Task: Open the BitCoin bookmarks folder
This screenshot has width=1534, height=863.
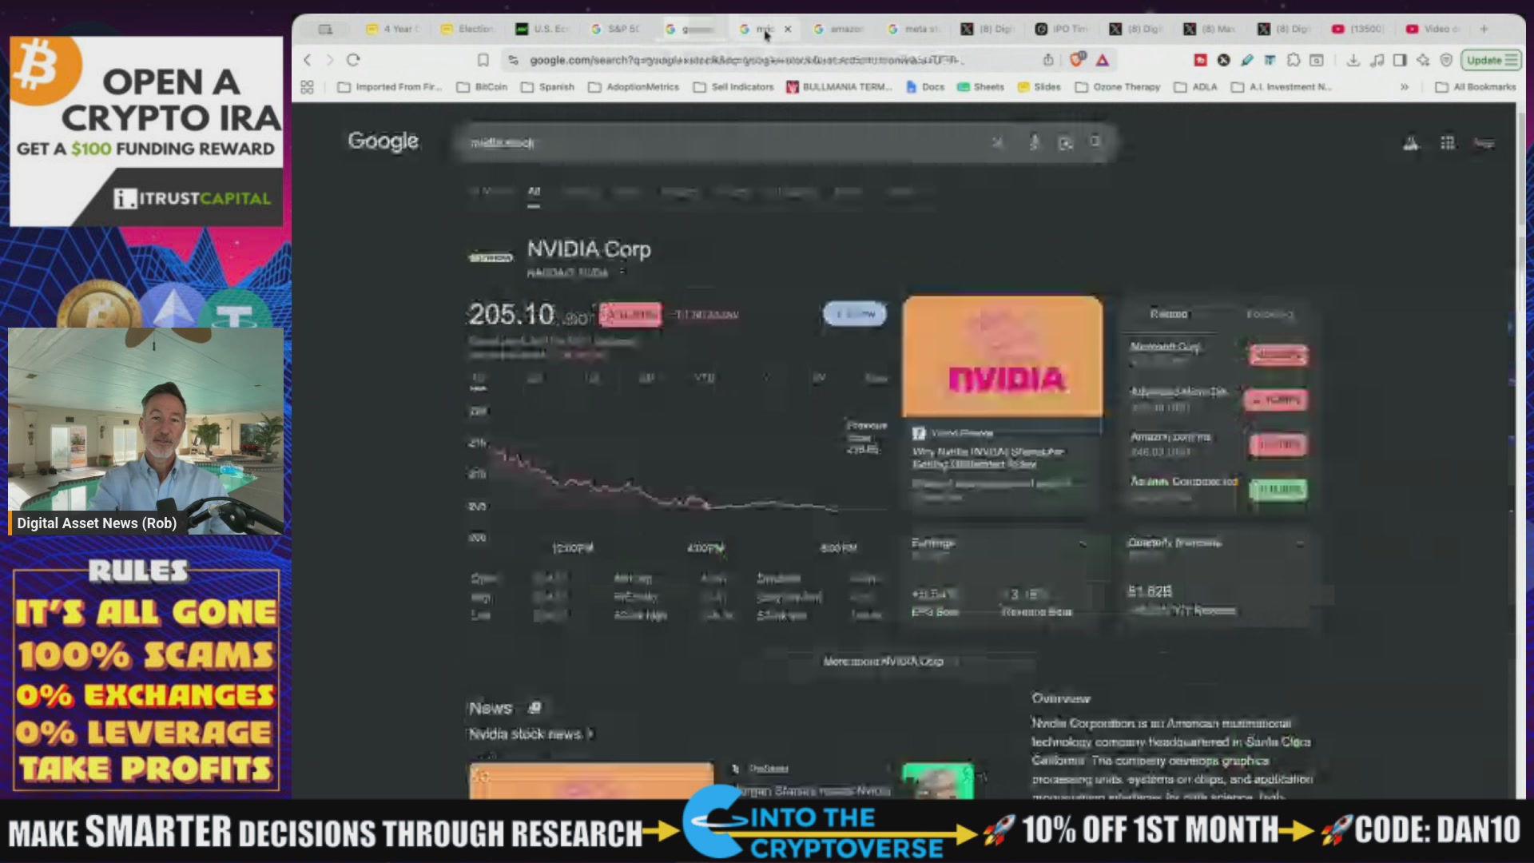Action: coord(482,87)
